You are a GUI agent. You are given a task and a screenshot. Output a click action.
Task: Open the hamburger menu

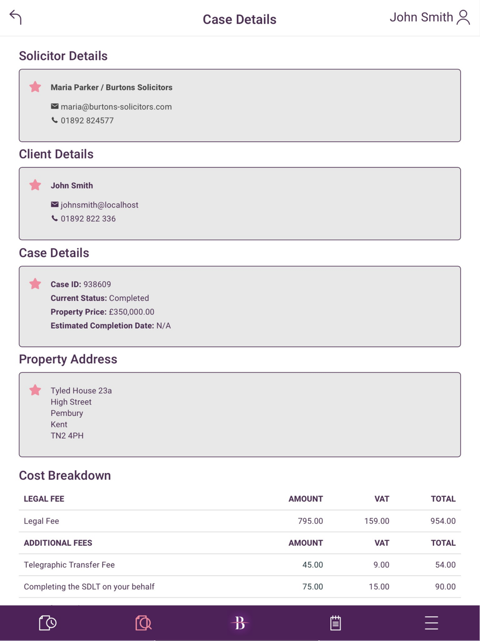pos(431,623)
